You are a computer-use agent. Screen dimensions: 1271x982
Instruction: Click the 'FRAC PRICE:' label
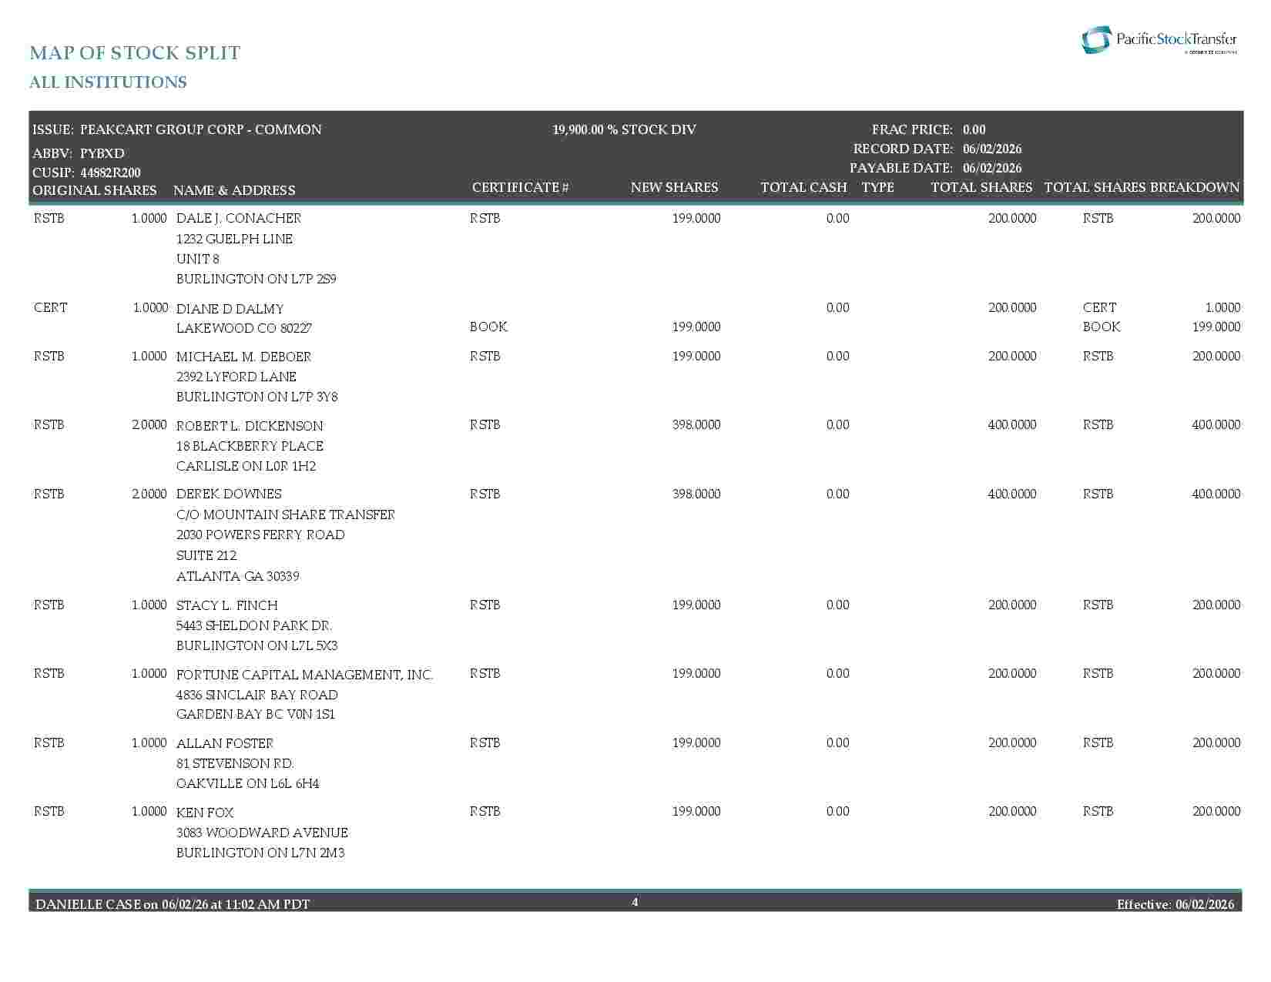click(912, 129)
